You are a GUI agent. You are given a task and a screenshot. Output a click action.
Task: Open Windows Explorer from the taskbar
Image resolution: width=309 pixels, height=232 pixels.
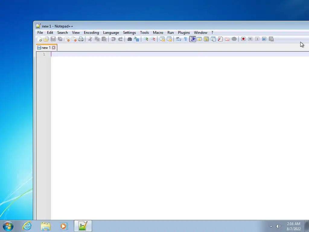coord(46,226)
